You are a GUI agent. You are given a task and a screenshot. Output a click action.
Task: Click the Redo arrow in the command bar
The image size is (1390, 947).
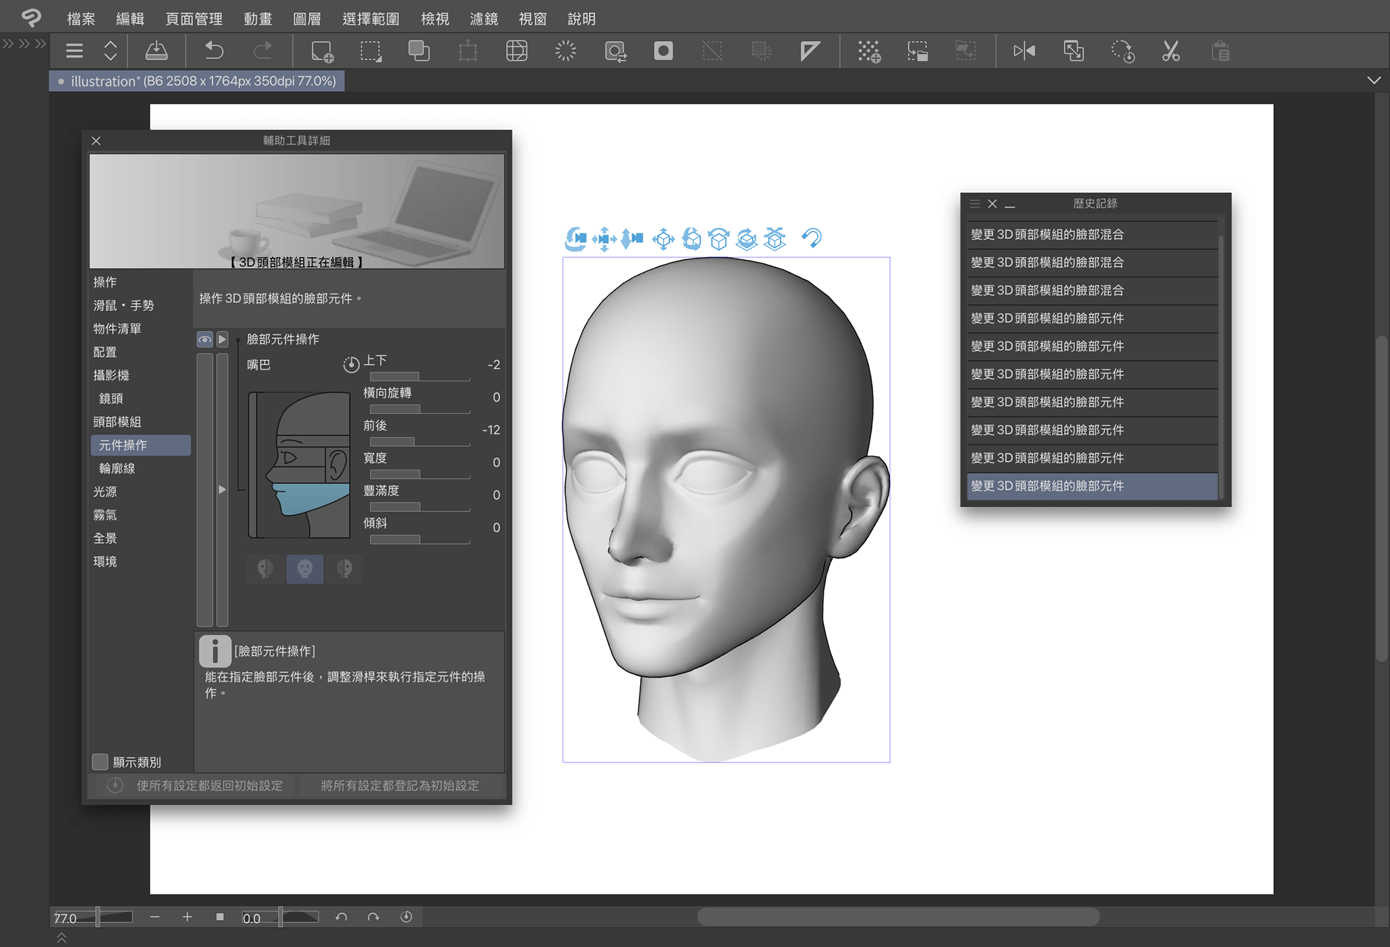[263, 51]
